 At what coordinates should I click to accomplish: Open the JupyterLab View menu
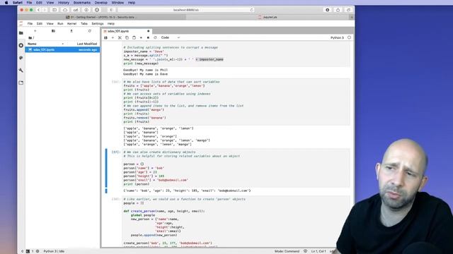(50, 23)
